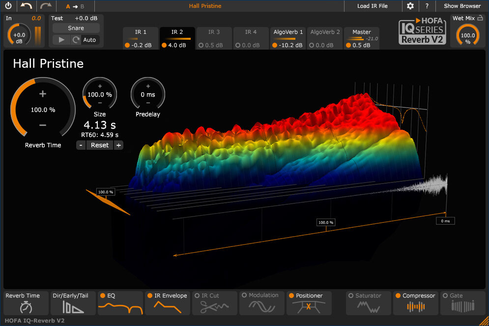The image size is (489, 326).
Task: Adjust the Wet Mix knob
Action: (x=467, y=35)
